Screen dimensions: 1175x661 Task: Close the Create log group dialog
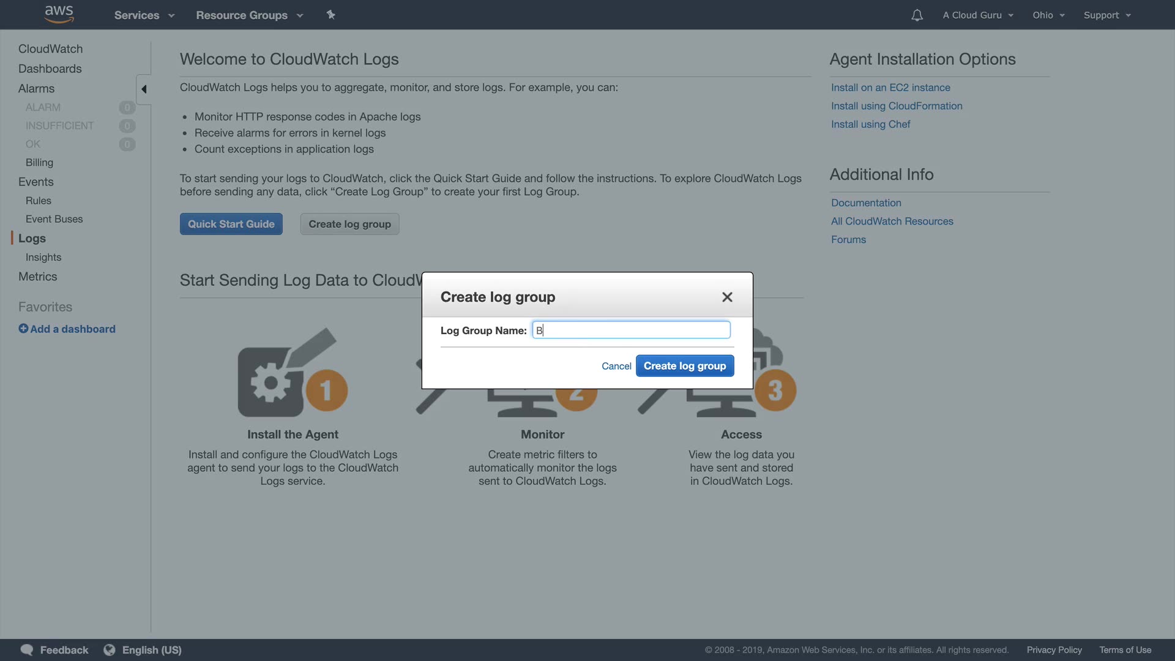pos(727,297)
